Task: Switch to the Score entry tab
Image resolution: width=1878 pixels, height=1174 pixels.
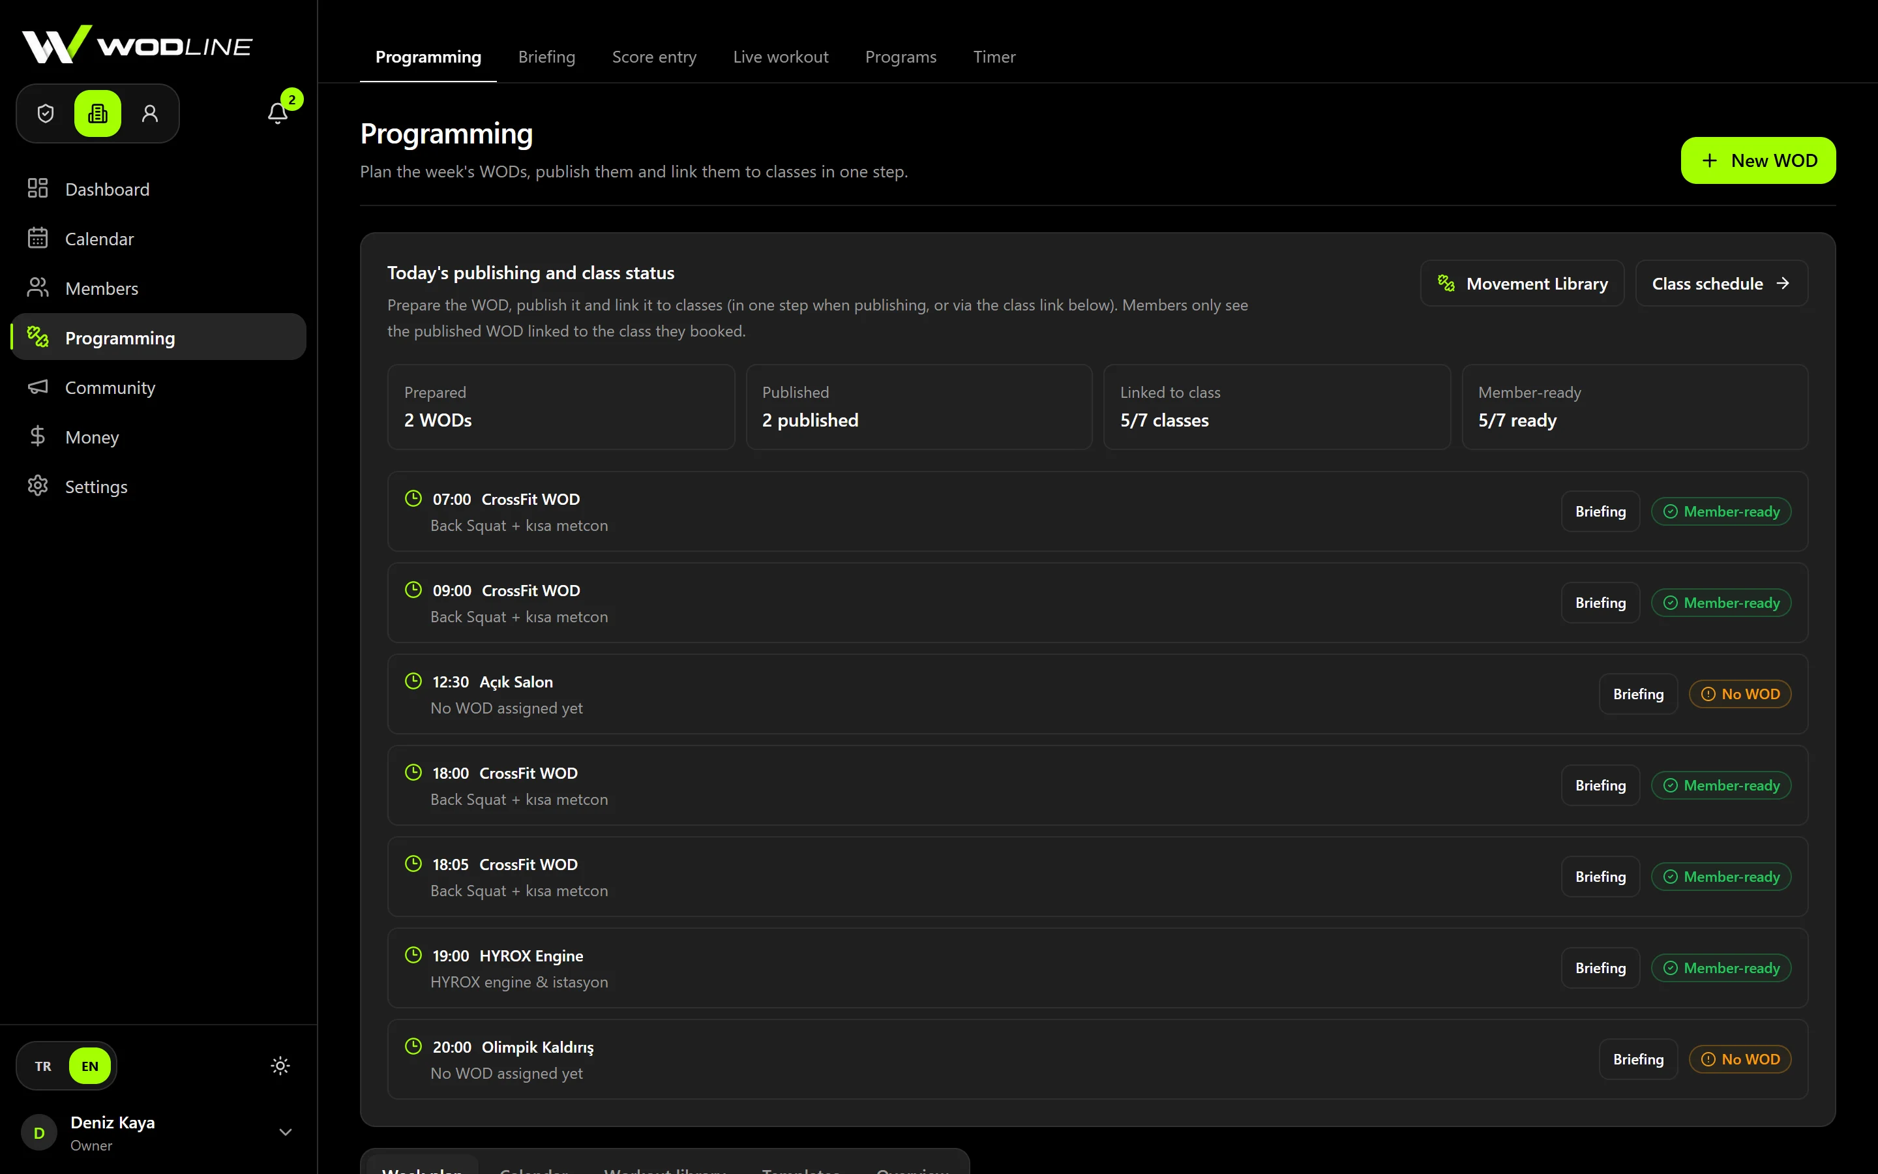Action: click(x=654, y=57)
